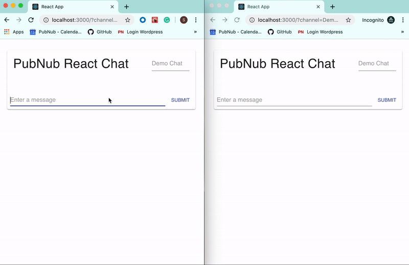Click the blue circle extension icon
This screenshot has width=409, height=265.
click(x=143, y=20)
